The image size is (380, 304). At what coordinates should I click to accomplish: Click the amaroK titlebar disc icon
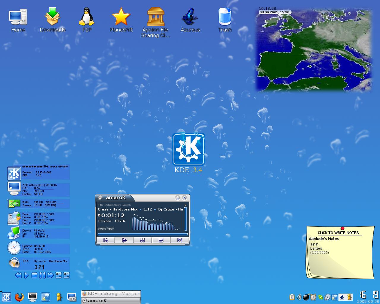[x=100, y=198]
